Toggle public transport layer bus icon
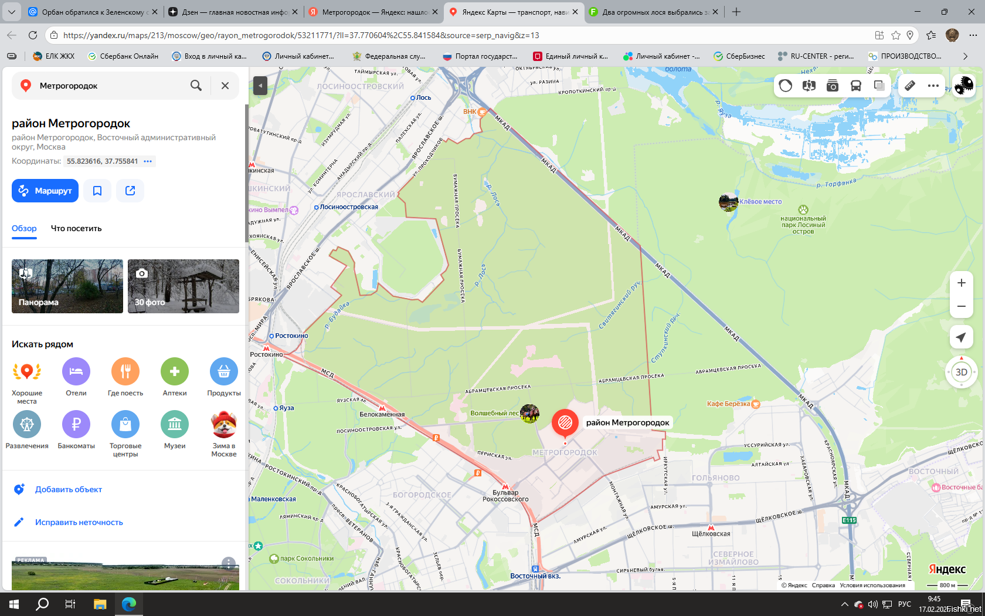The image size is (985, 616). click(856, 86)
